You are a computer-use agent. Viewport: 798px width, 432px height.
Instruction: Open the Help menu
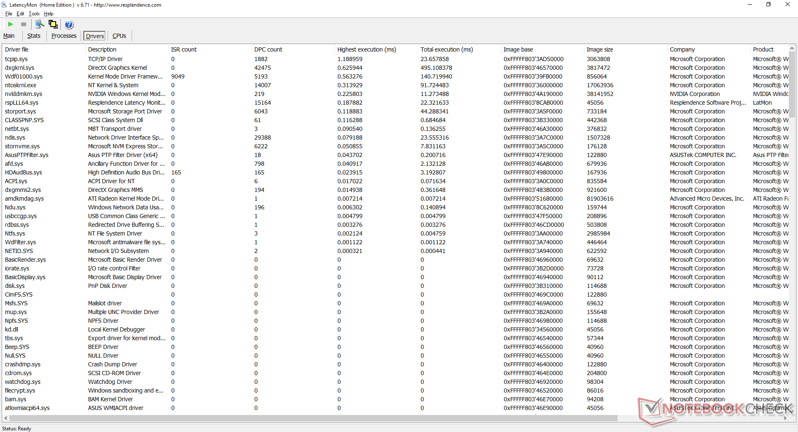(x=49, y=14)
